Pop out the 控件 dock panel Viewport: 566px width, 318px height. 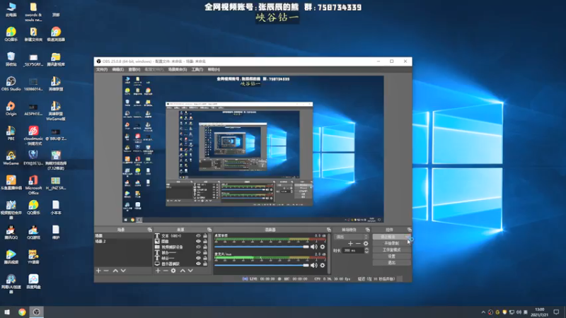(409, 230)
